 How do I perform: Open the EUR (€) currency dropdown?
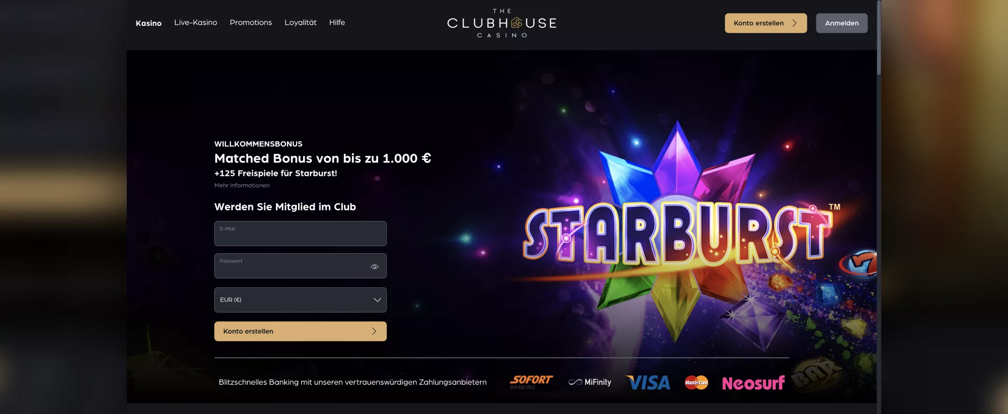301,300
